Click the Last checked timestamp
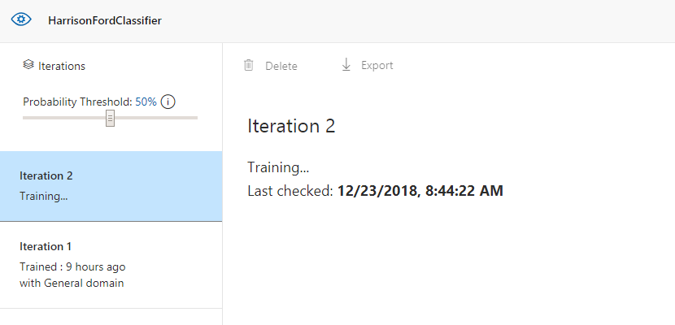This screenshot has width=675, height=325. [420, 192]
